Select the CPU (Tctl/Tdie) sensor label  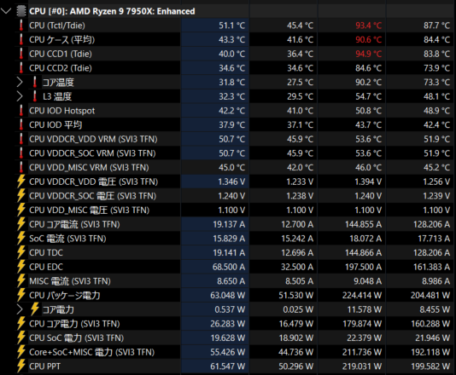(57, 26)
